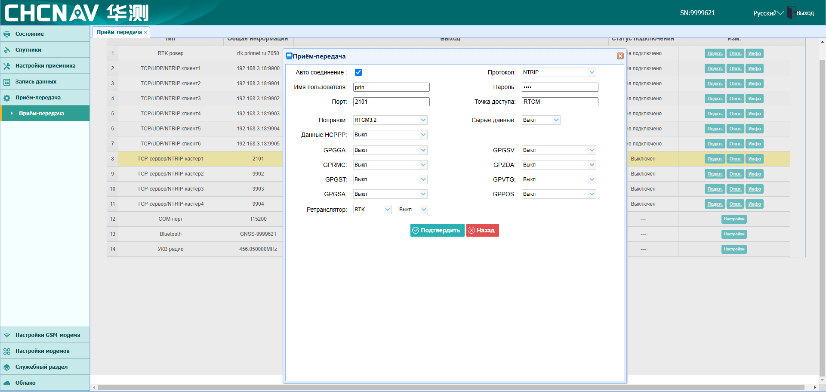Click the Имя пользователя input field
Image resolution: width=826 pixels, height=392 pixels.
click(x=391, y=87)
